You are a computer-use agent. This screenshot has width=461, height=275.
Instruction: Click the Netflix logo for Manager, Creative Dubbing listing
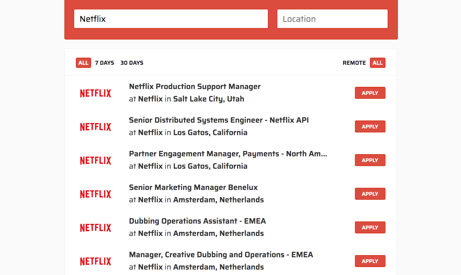pyautogui.click(x=95, y=261)
